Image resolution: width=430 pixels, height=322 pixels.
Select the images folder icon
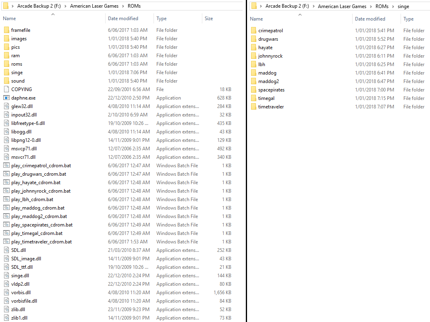click(x=6, y=38)
